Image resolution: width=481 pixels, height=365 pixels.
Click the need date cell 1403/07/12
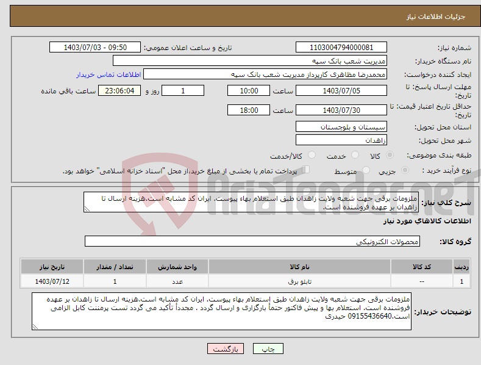tap(52, 281)
